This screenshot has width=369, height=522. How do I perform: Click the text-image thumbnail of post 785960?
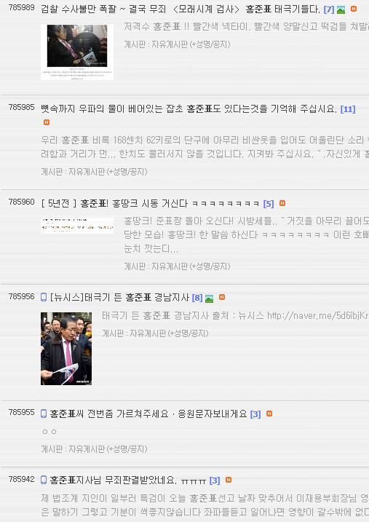[77, 226]
